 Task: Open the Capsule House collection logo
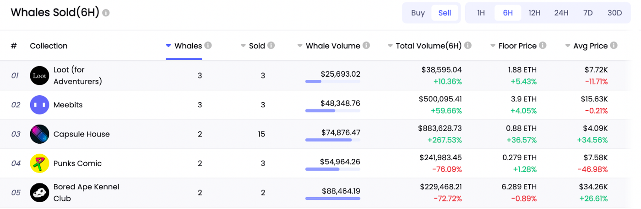point(39,134)
